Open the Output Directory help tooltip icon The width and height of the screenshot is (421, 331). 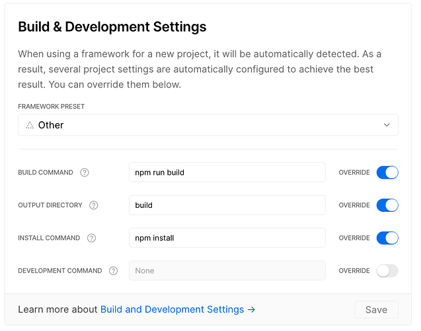click(94, 205)
